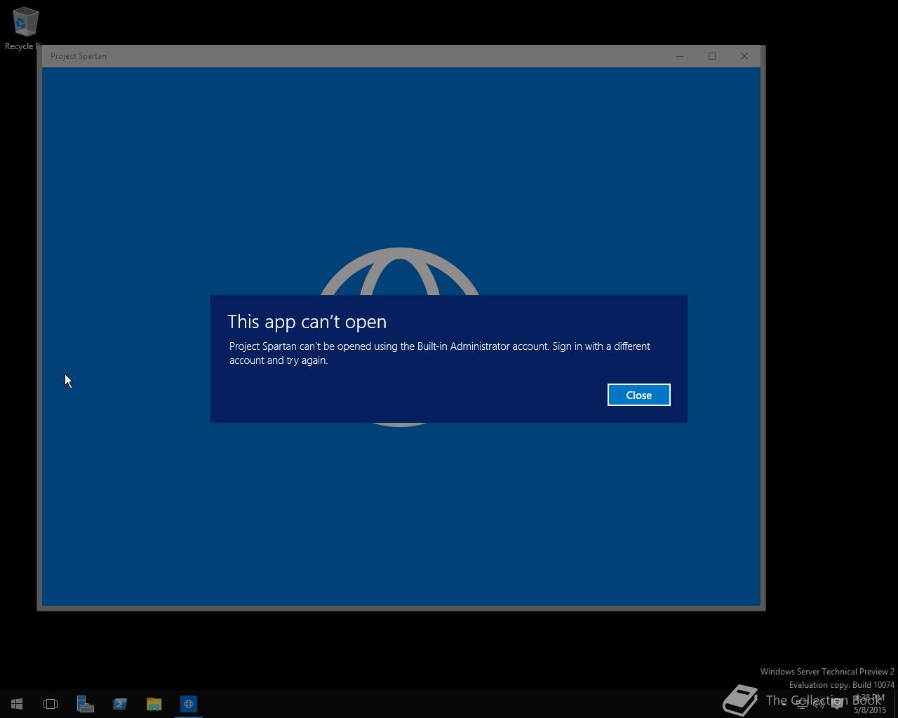
Task: Select the Project Spartan taskbar icon
Action: 189,704
